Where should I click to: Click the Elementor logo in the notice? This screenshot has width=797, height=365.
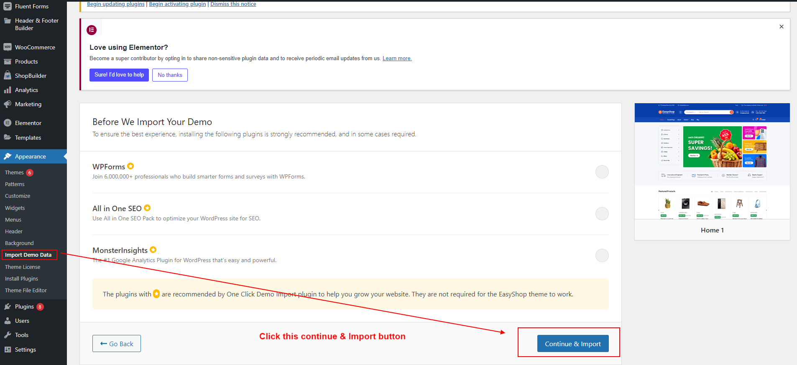[92, 30]
